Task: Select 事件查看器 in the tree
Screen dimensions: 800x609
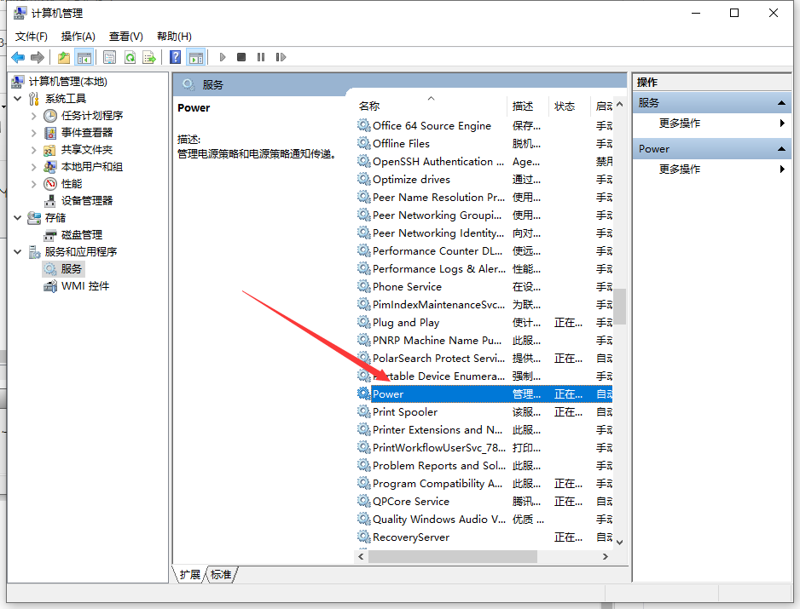Action: pyautogui.click(x=87, y=133)
